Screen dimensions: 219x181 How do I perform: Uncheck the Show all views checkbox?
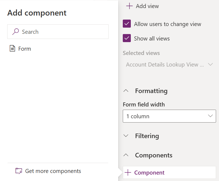click(127, 38)
